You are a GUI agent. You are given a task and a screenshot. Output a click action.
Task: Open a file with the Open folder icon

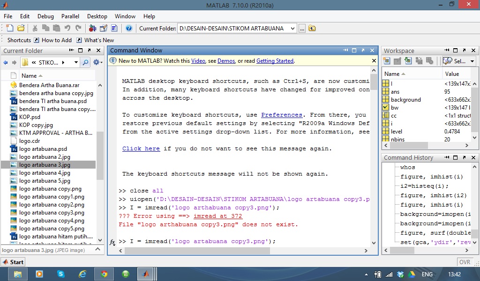point(21,28)
